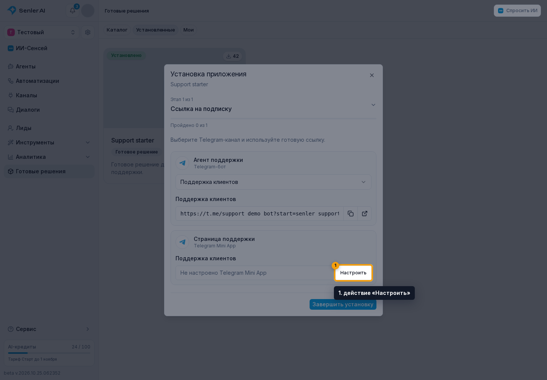Switch to the Мои tab

point(188,30)
